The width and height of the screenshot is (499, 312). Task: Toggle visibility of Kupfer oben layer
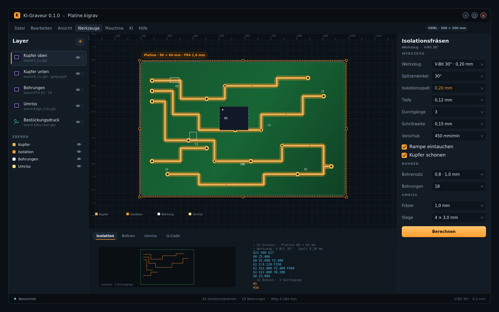pos(78,58)
